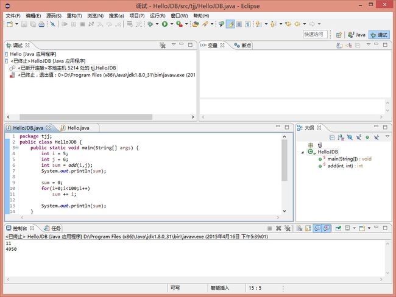This screenshot has width=396, height=297.
Task: Click Remove All Terminated Launches in 调试 view
Action: click(163, 46)
